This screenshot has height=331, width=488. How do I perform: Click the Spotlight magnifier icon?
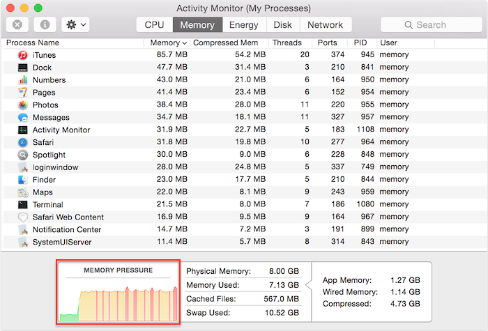click(x=23, y=155)
